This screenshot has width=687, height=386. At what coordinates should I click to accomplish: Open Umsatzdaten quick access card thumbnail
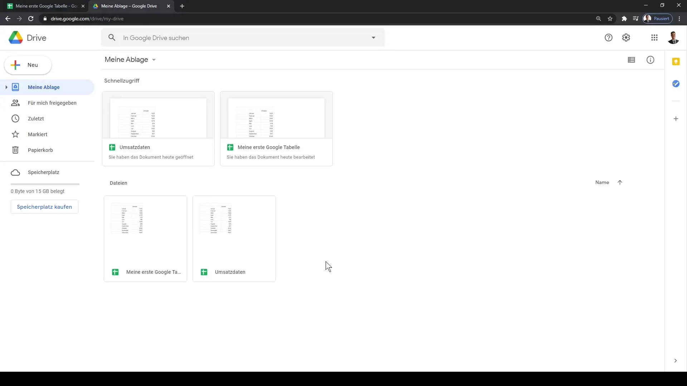158,115
